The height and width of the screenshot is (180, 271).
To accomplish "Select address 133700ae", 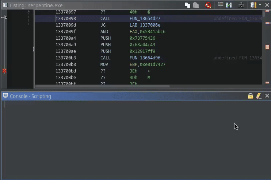I will click(66, 51).
